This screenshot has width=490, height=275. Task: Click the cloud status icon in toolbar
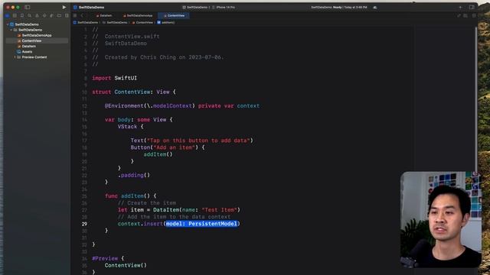coord(374,7)
